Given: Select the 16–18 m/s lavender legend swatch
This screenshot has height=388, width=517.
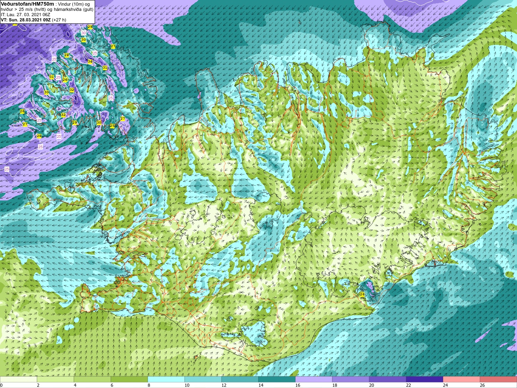Looking at the screenshot, I should pos(314,380).
